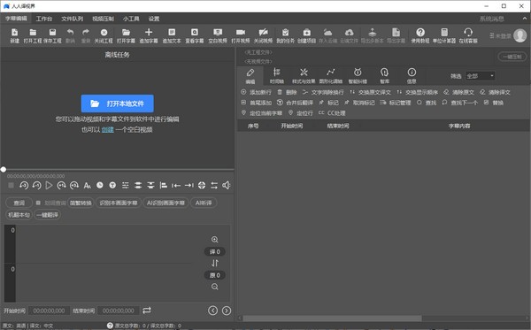This screenshot has width=531, height=330.
Task: Zoom out the waveform with magnifier minus
Action: pyautogui.click(x=215, y=287)
